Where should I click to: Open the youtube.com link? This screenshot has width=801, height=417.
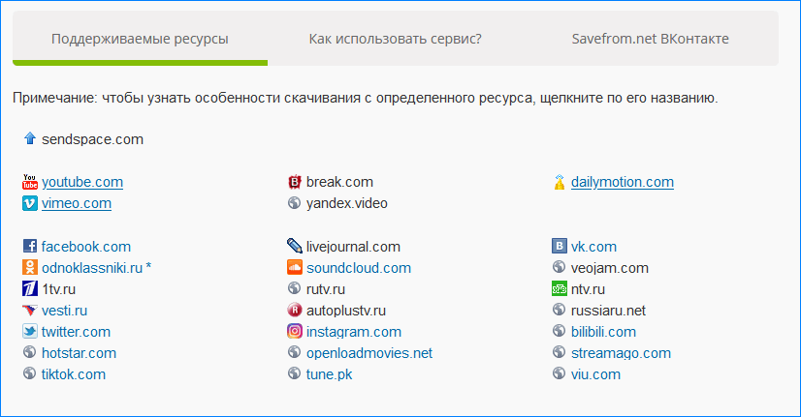tap(82, 182)
